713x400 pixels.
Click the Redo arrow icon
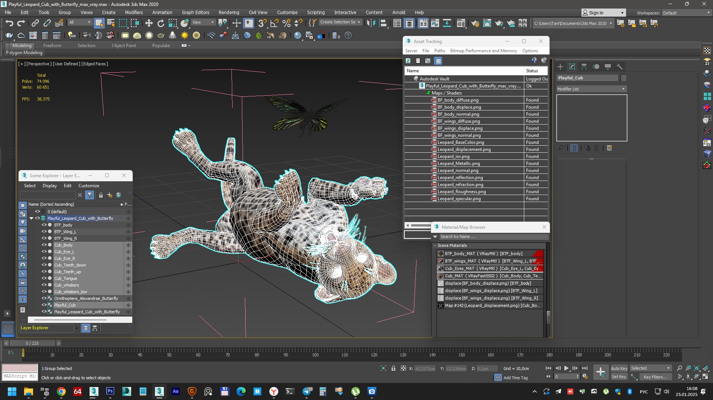click(x=21, y=23)
